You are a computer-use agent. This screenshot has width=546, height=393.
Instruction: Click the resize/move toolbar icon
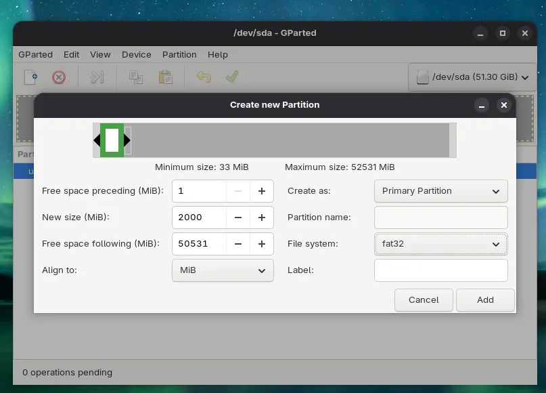(97, 77)
